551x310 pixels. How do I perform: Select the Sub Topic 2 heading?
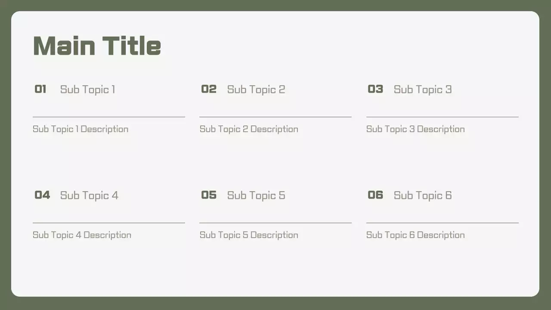256,90
